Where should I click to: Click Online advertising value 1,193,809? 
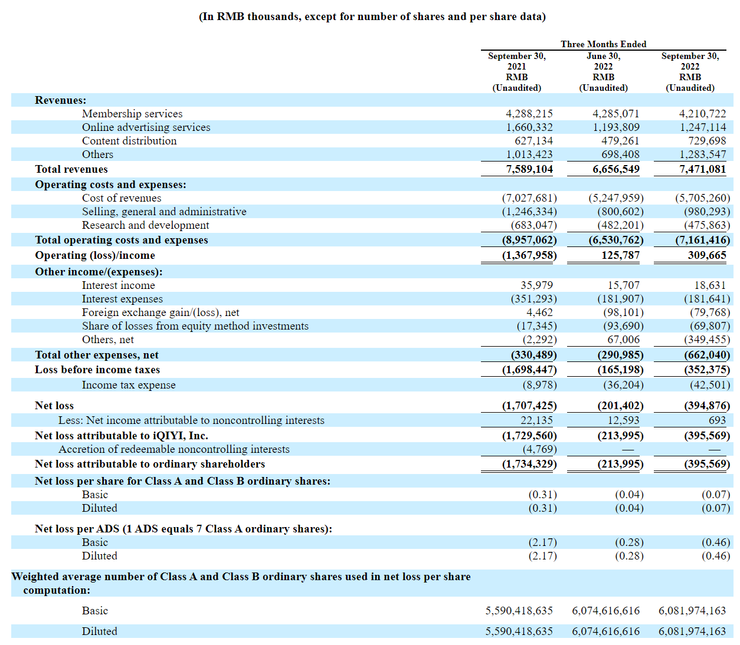pyautogui.click(x=616, y=127)
